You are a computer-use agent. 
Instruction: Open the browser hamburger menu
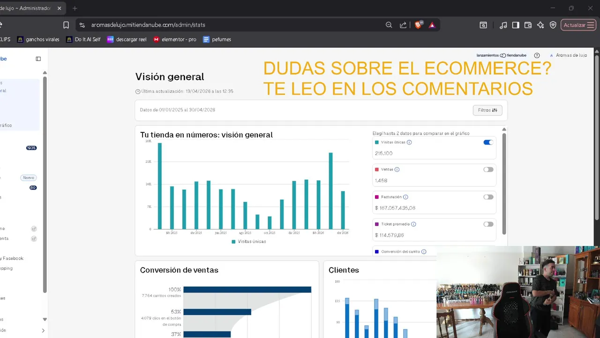point(591,25)
